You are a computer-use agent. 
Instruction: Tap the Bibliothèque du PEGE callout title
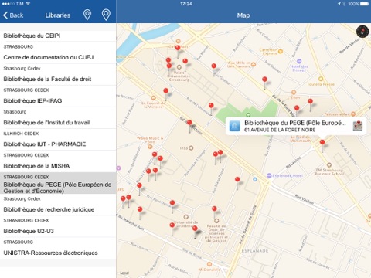295,123
